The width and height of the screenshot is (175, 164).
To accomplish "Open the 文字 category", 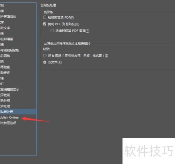I will click(18, 22).
